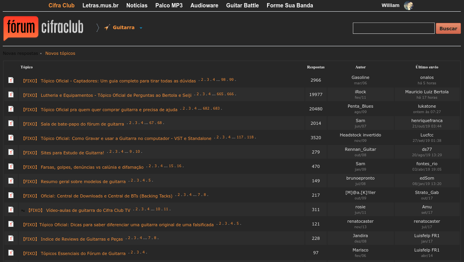Expand the Guitarra forum dropdown arrow
Screen dimensions: 464x262
point(141,28)
